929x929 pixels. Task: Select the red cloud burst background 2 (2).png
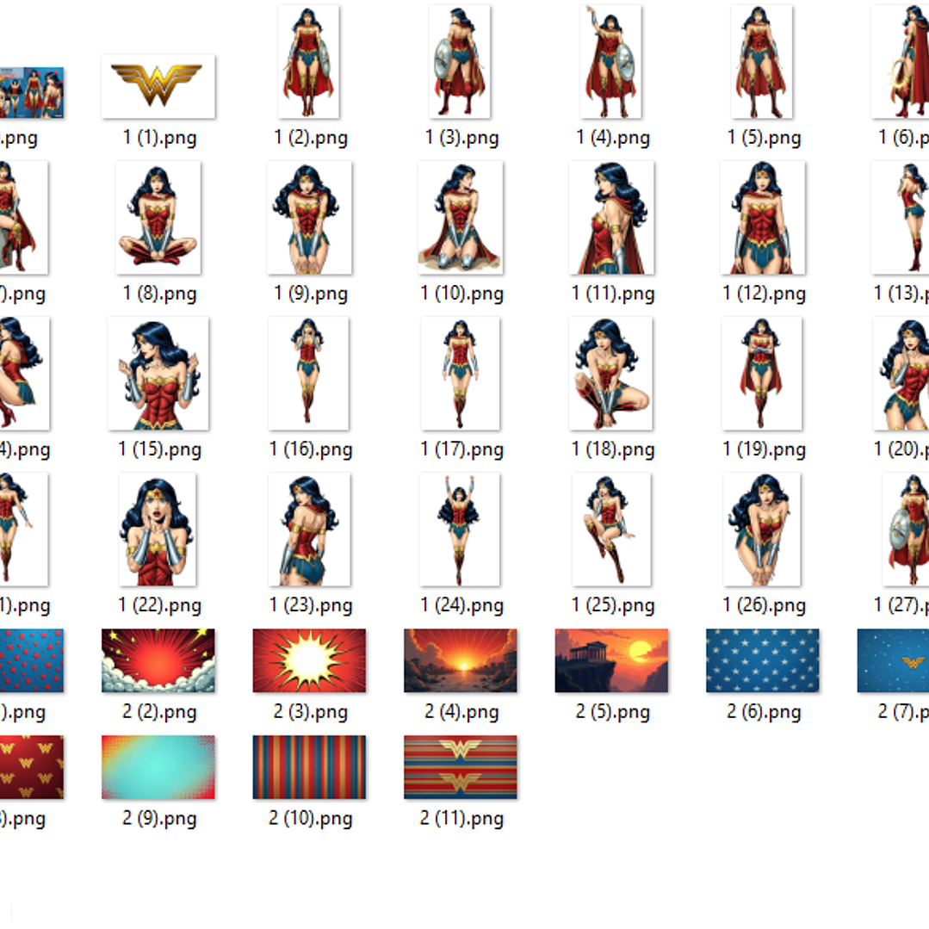pos(158,660)
